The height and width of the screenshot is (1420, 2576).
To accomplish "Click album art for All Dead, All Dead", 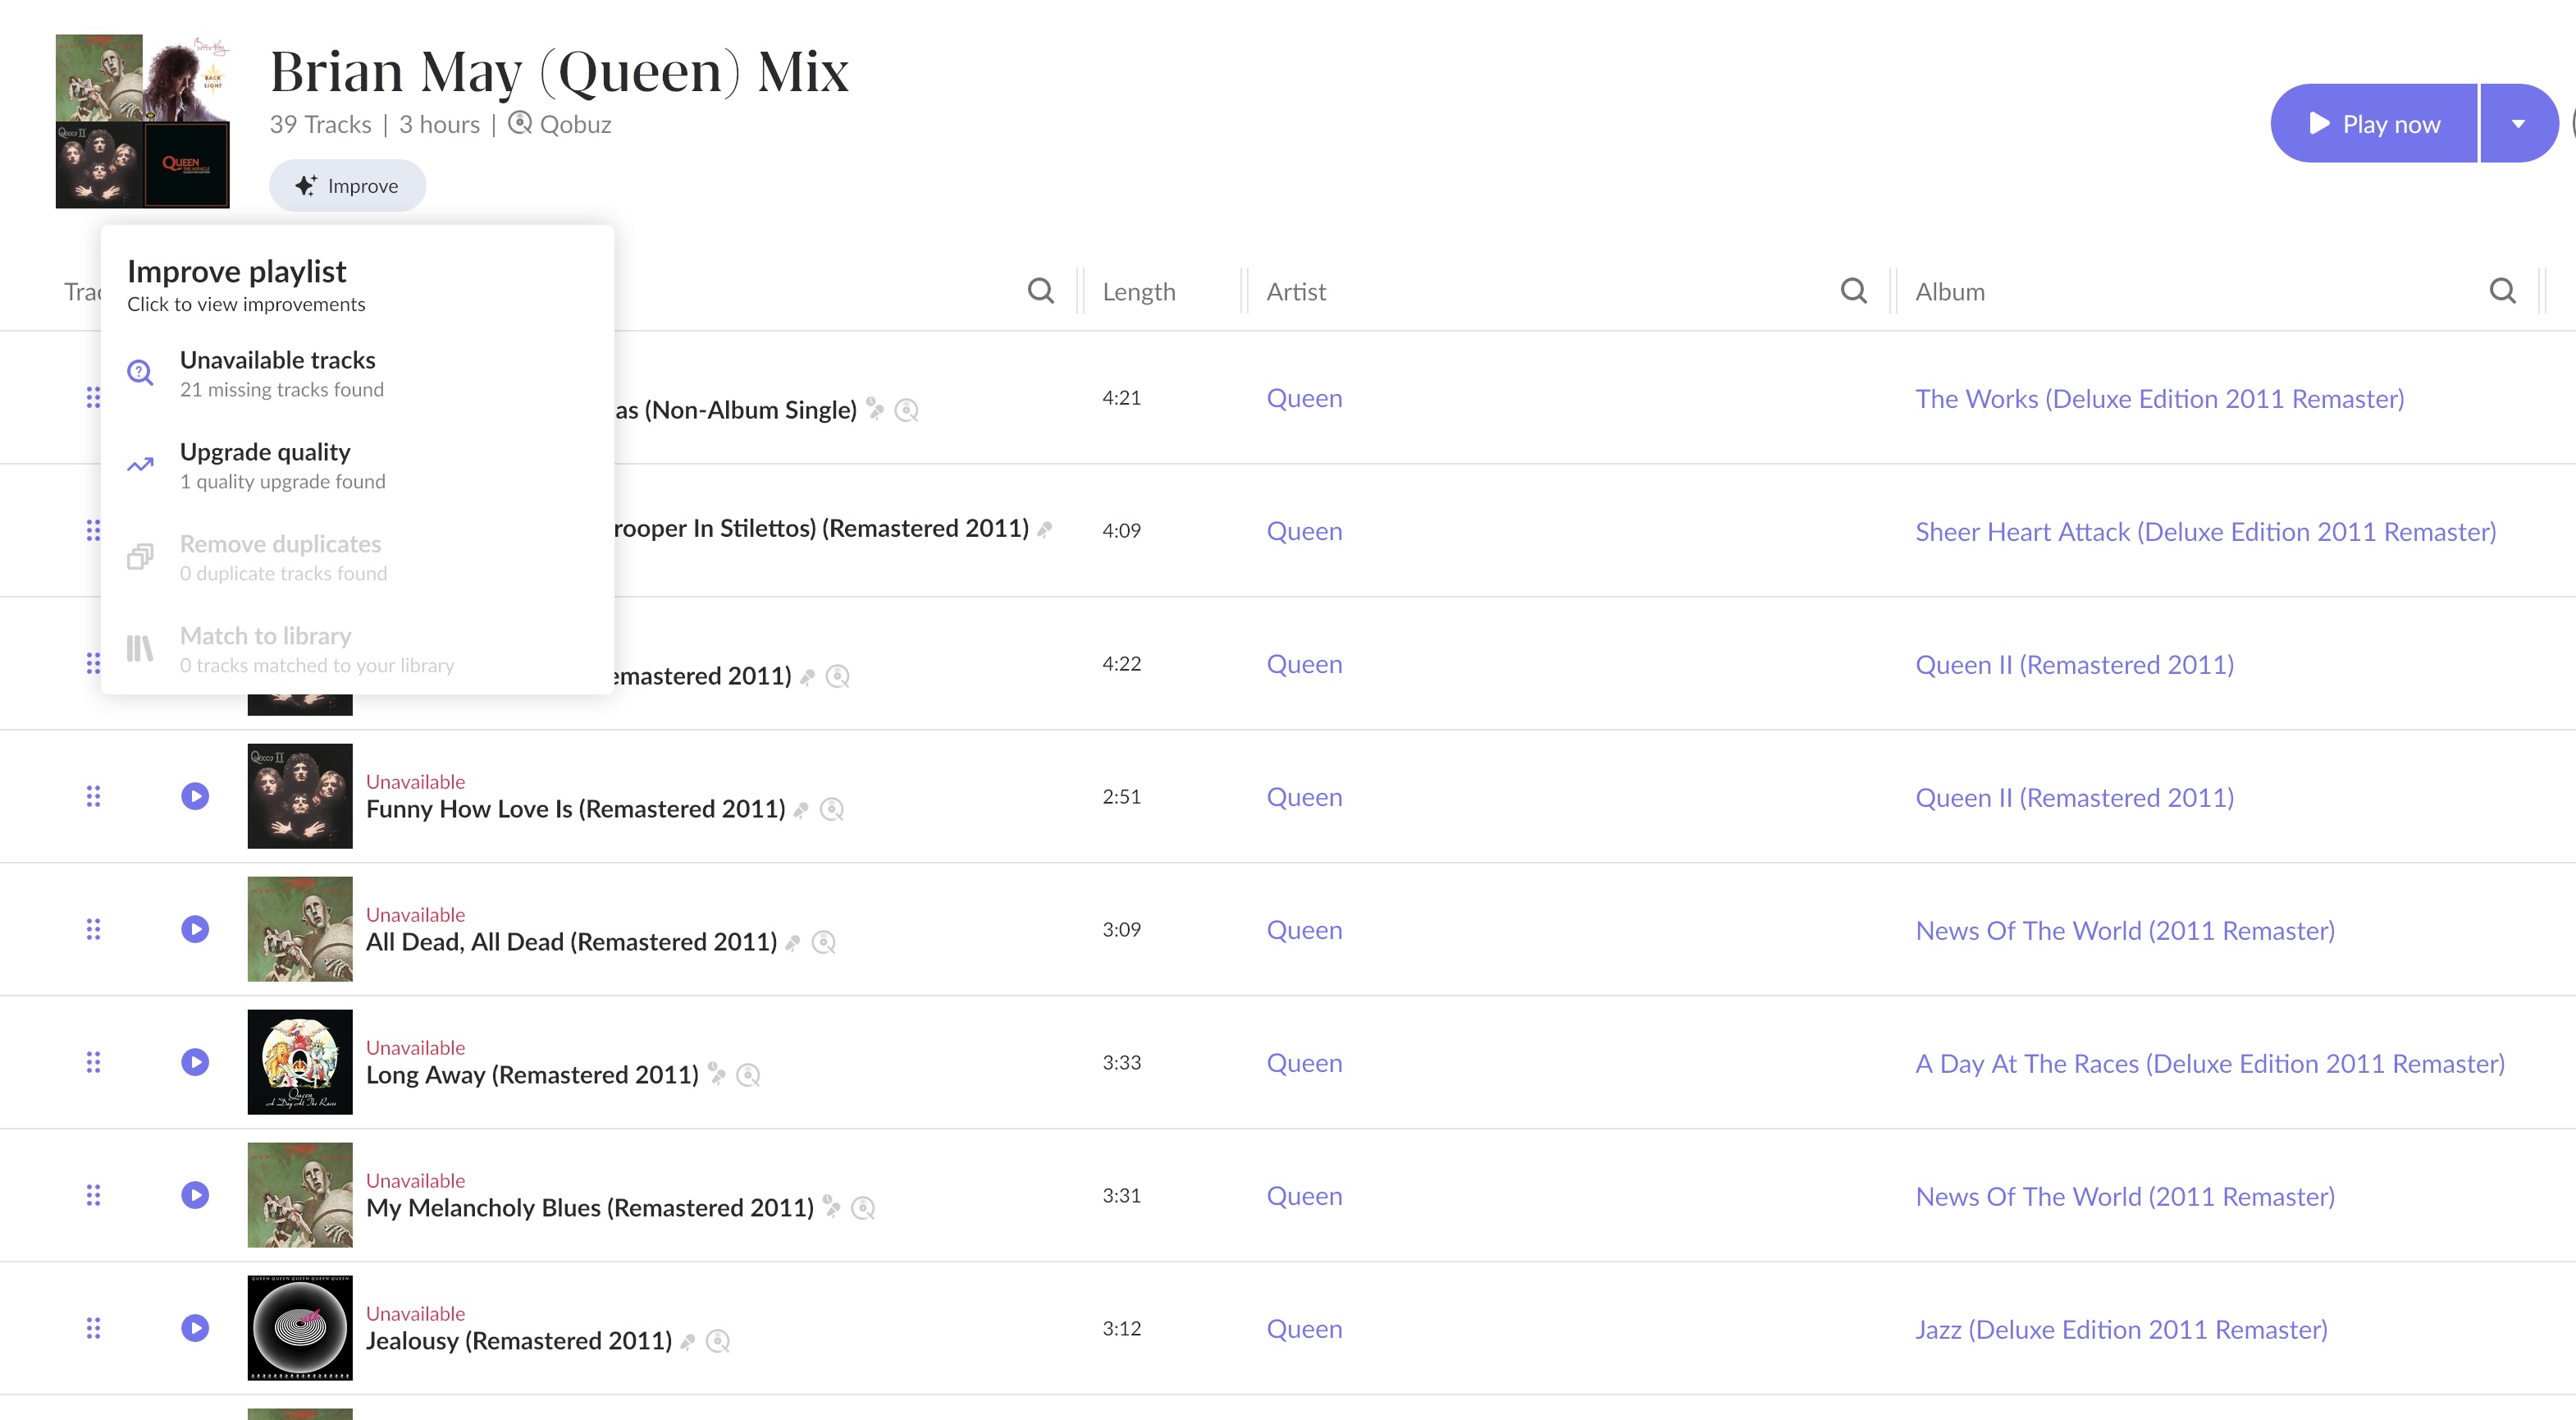I will (x=300, y=930).
